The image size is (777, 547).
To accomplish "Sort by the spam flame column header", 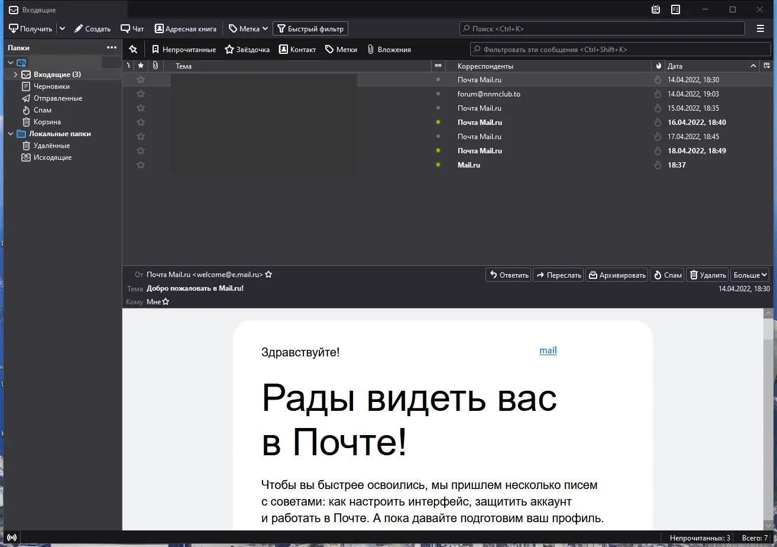I will click(x=658, y=66).
